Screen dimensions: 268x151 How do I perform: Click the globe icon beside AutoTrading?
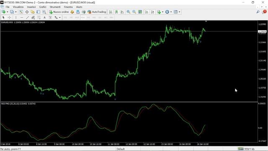click(84, 12)
